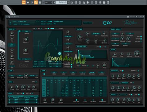Click the glowing XY pad cursor dot

pyautogui.click(x=60, y=53)
